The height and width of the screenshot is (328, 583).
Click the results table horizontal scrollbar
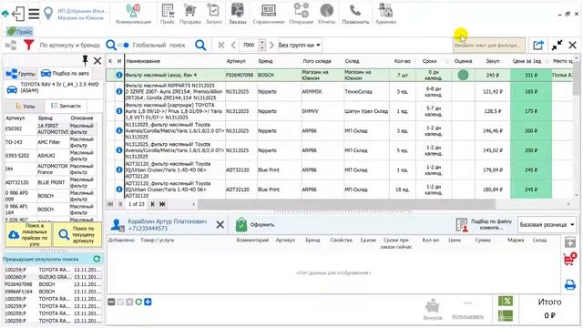(346, 204)
